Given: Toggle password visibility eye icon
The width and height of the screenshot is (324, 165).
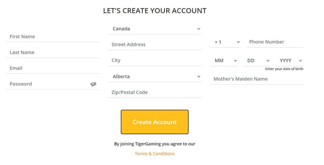Looking at the screenshot, I should [x=93, y=84].
